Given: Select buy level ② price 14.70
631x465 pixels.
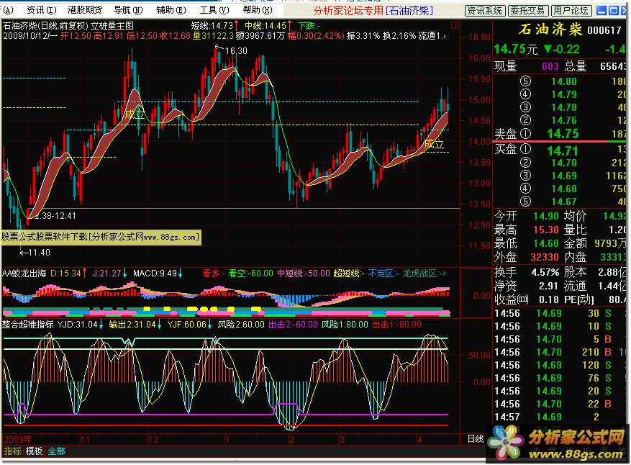Looking at the screenshot, I should pos(564,163).
